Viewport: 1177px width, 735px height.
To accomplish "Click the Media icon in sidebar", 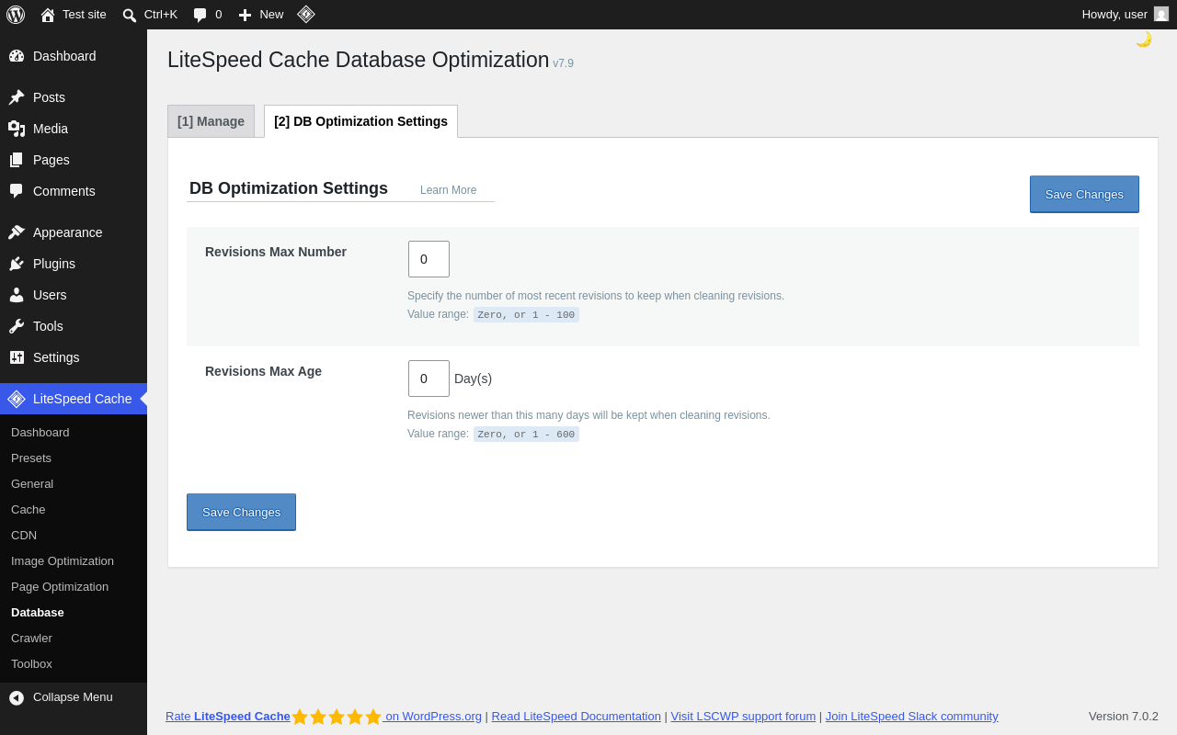I will [17, 129].
